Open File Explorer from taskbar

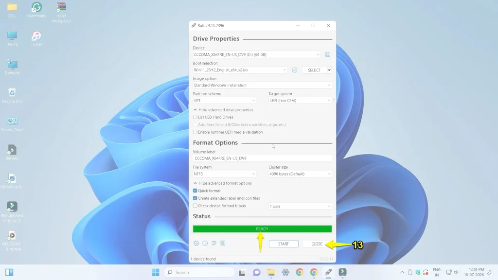coord(271,272)
